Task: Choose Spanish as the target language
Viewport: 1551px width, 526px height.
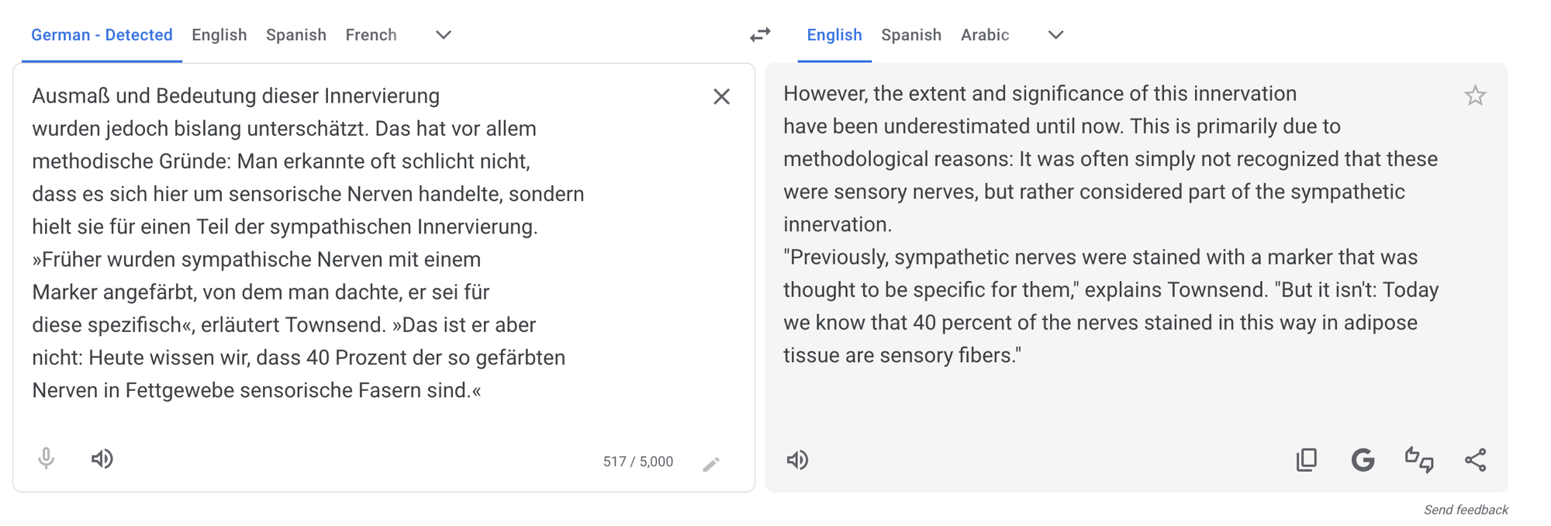Action: 911,35
